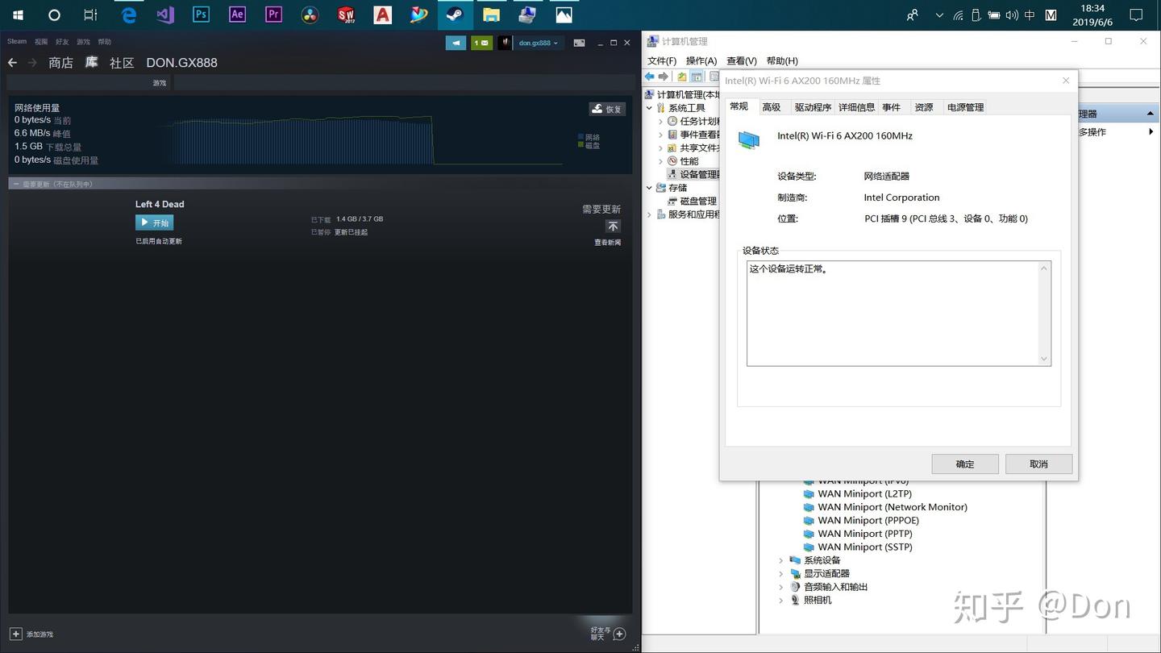Launch Visual Studio from the taskbar
Screen dimensions: 1161x653
point(165,15)
